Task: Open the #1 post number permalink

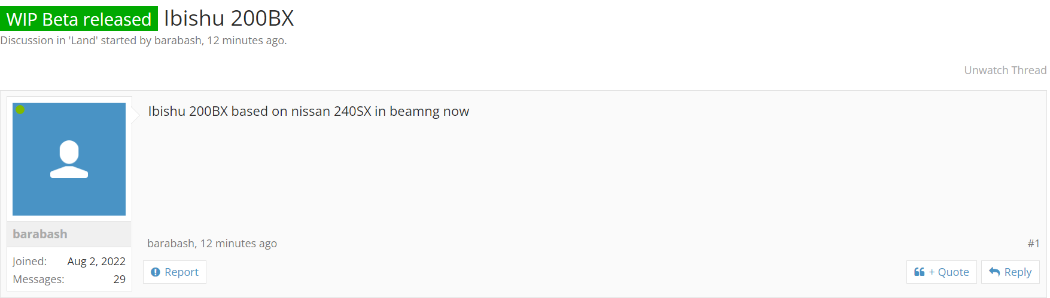Action: [x=1034, y=243]
